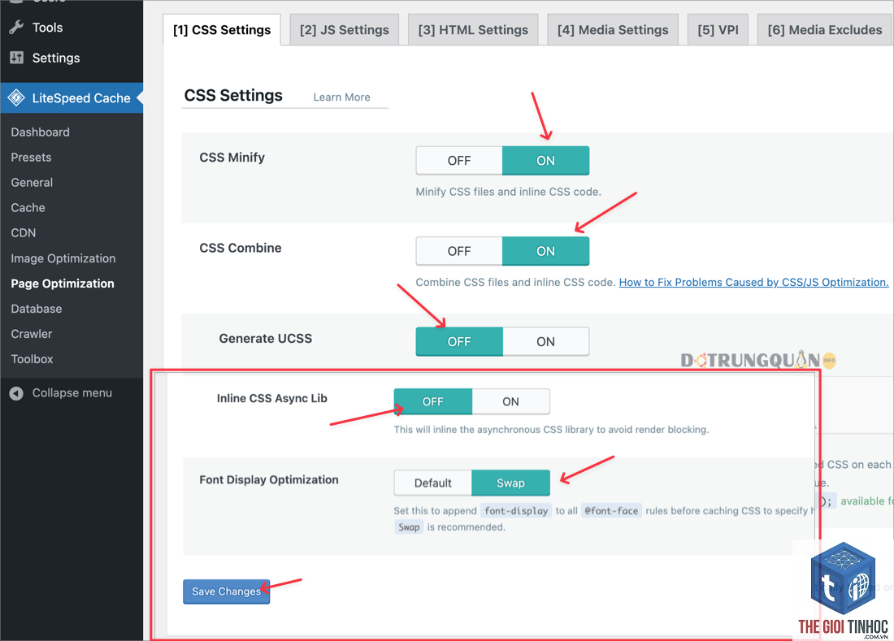
Task: Switch to [6] Media Excludes tab
Action: (825, 30)
